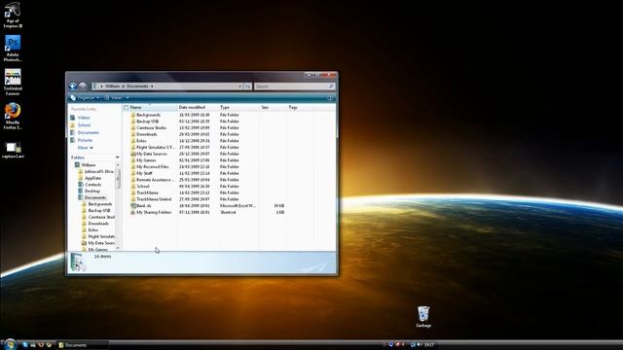Select Extras folder in the folder tree
The image size is (623, 350).
pos(93,230)
